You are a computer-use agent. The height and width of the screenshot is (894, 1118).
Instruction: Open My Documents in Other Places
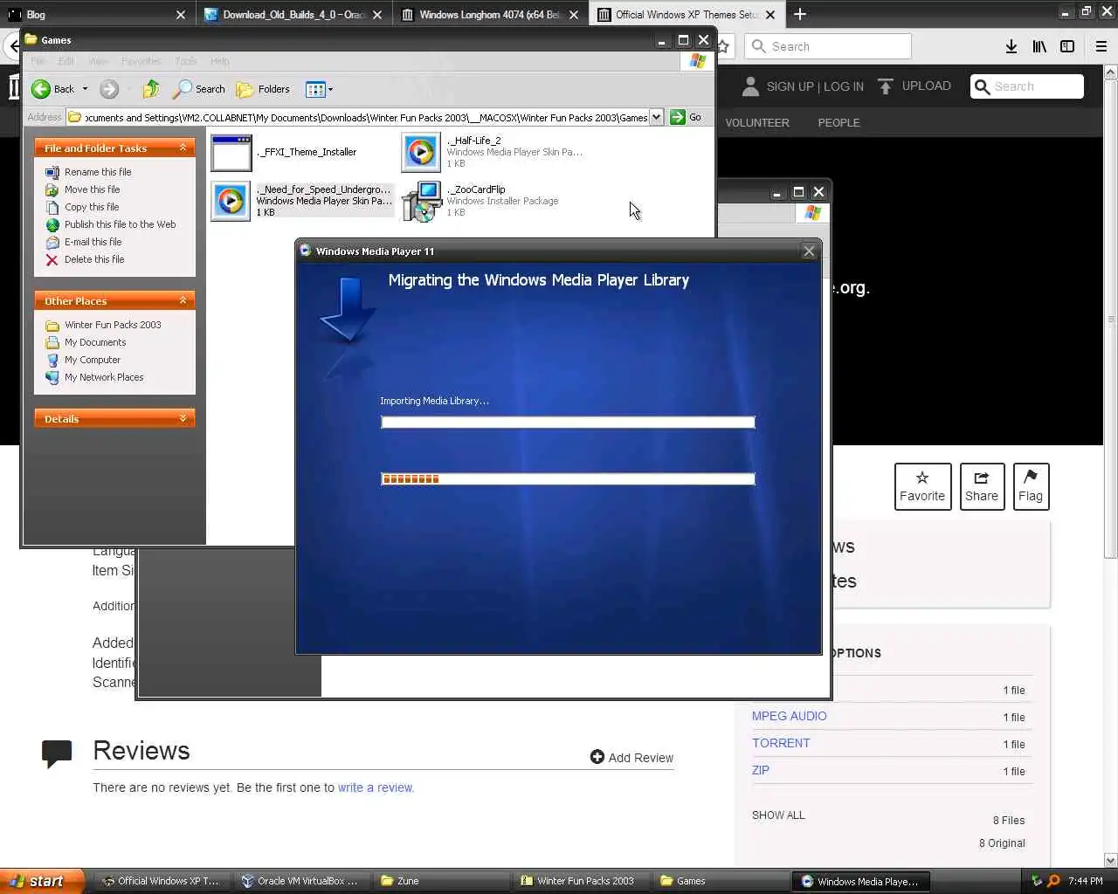point(94,342)
